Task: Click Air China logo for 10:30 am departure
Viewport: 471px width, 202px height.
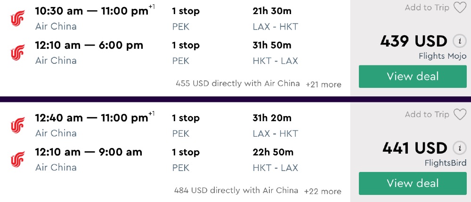Action: [18, 19]
